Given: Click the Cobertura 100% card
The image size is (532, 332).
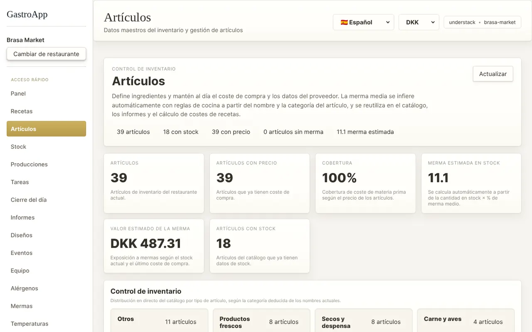Looking at the screenshot, I should (x=366, y=183).
